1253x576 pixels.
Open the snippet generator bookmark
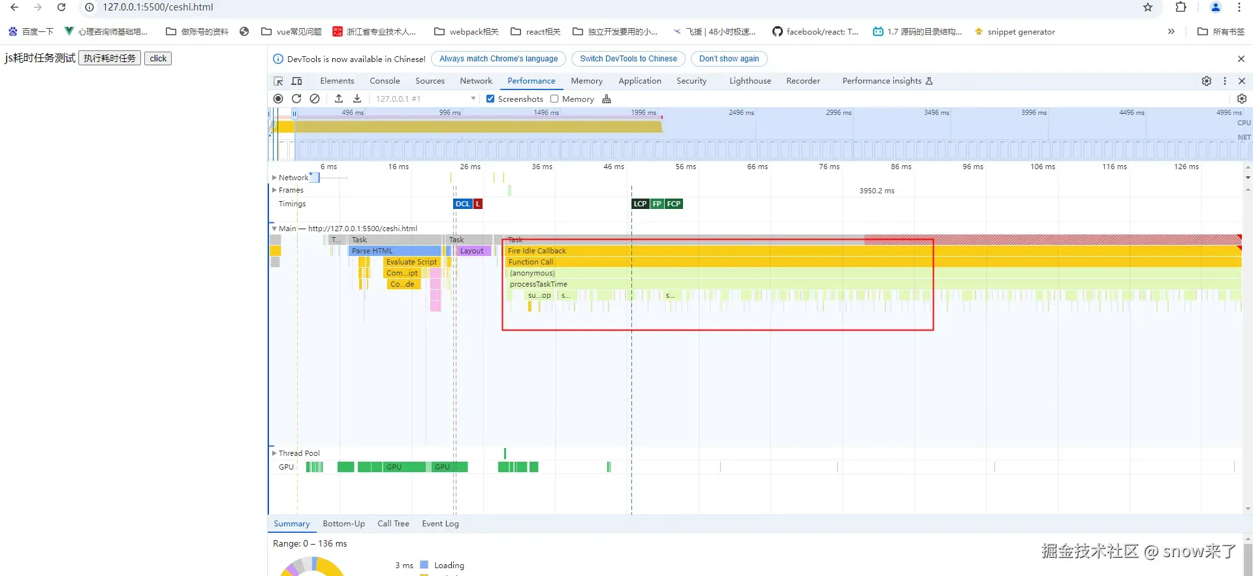click(1015, 31)
